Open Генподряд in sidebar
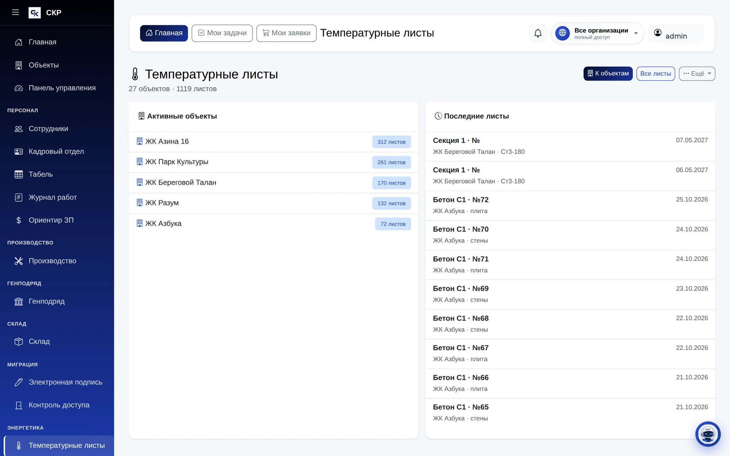Viewport: 730px width, 456px height. pyautogui.click(x=57, y=302)
